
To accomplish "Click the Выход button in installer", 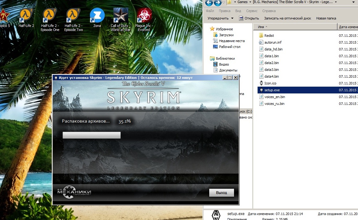I will [x=222, y=192].
